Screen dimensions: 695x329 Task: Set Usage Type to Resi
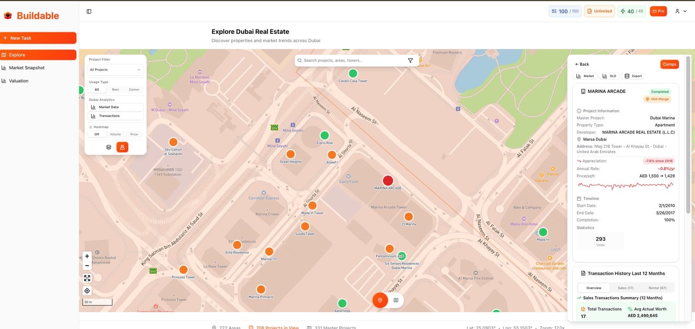pyautogui.click(x=116, y=90)
